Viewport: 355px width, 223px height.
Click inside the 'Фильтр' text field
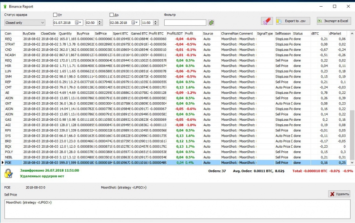pyautogui.click(x=185, y=22)
